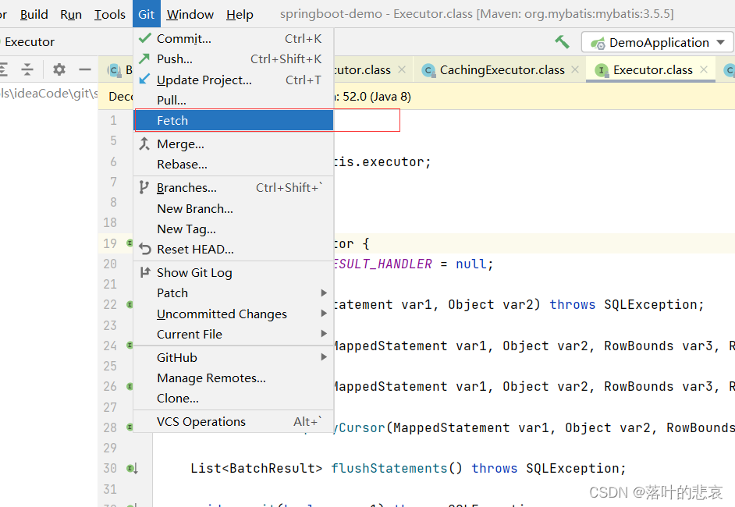Click the settings gear in project panel
Screen dimensions: 735x507
(59, 69)
